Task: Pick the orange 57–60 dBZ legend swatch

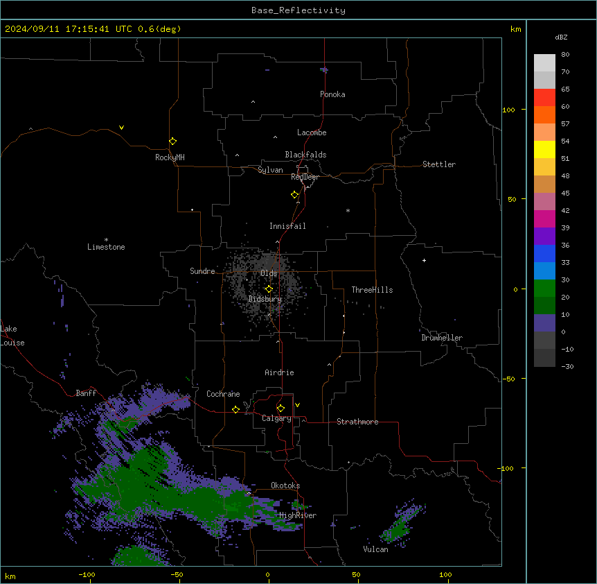Action: 544,114
